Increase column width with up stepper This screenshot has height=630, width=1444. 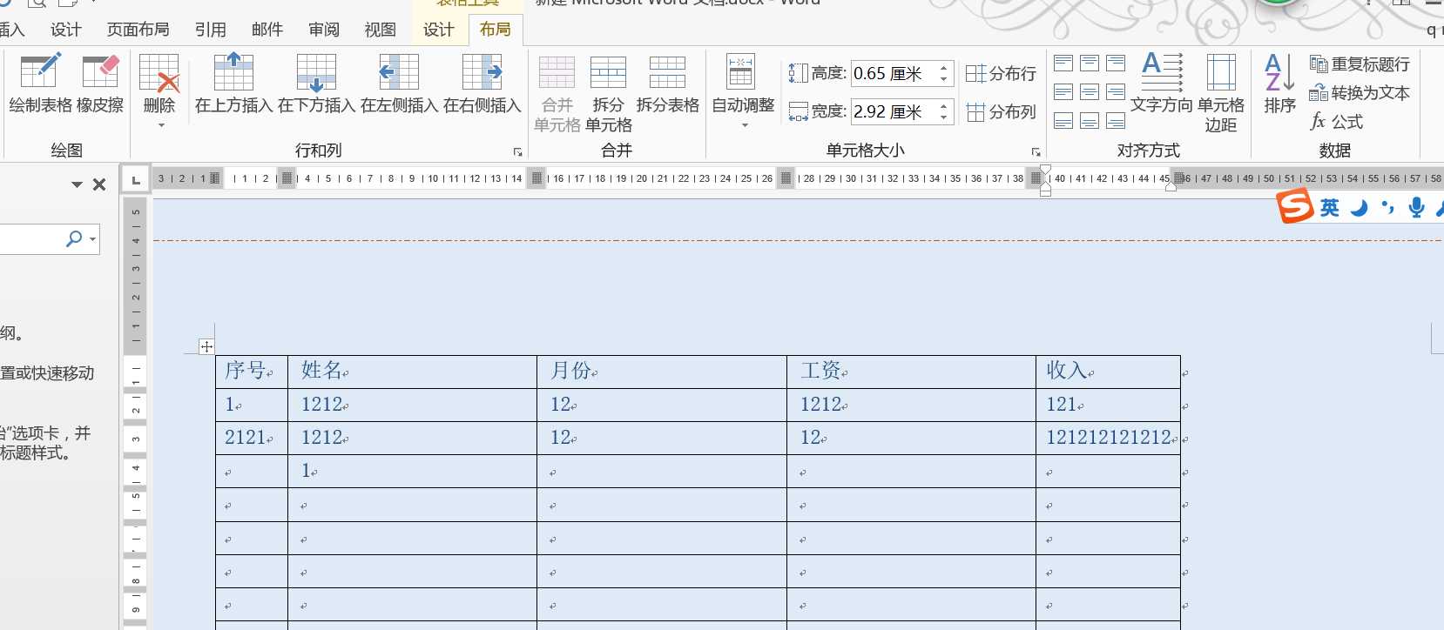(944, 106)
